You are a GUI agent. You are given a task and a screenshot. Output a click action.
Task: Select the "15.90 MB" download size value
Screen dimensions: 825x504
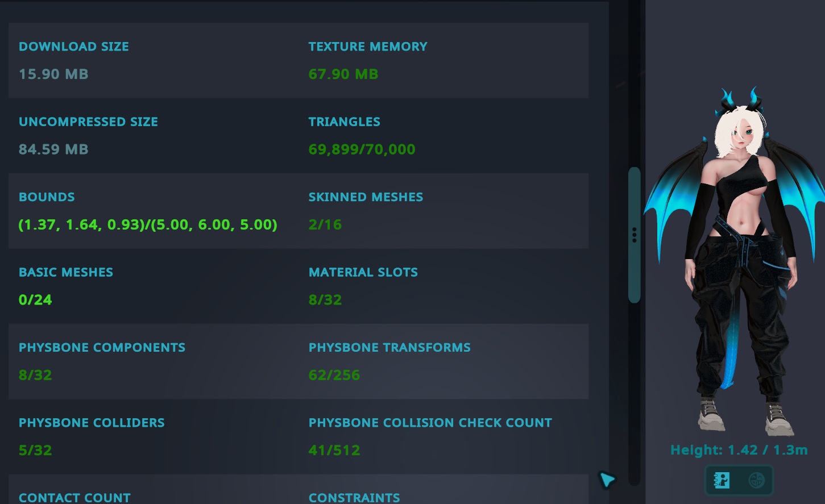53,74
